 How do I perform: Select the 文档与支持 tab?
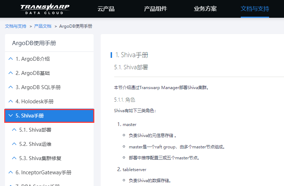pyautogui.click(x=255, y=9)
